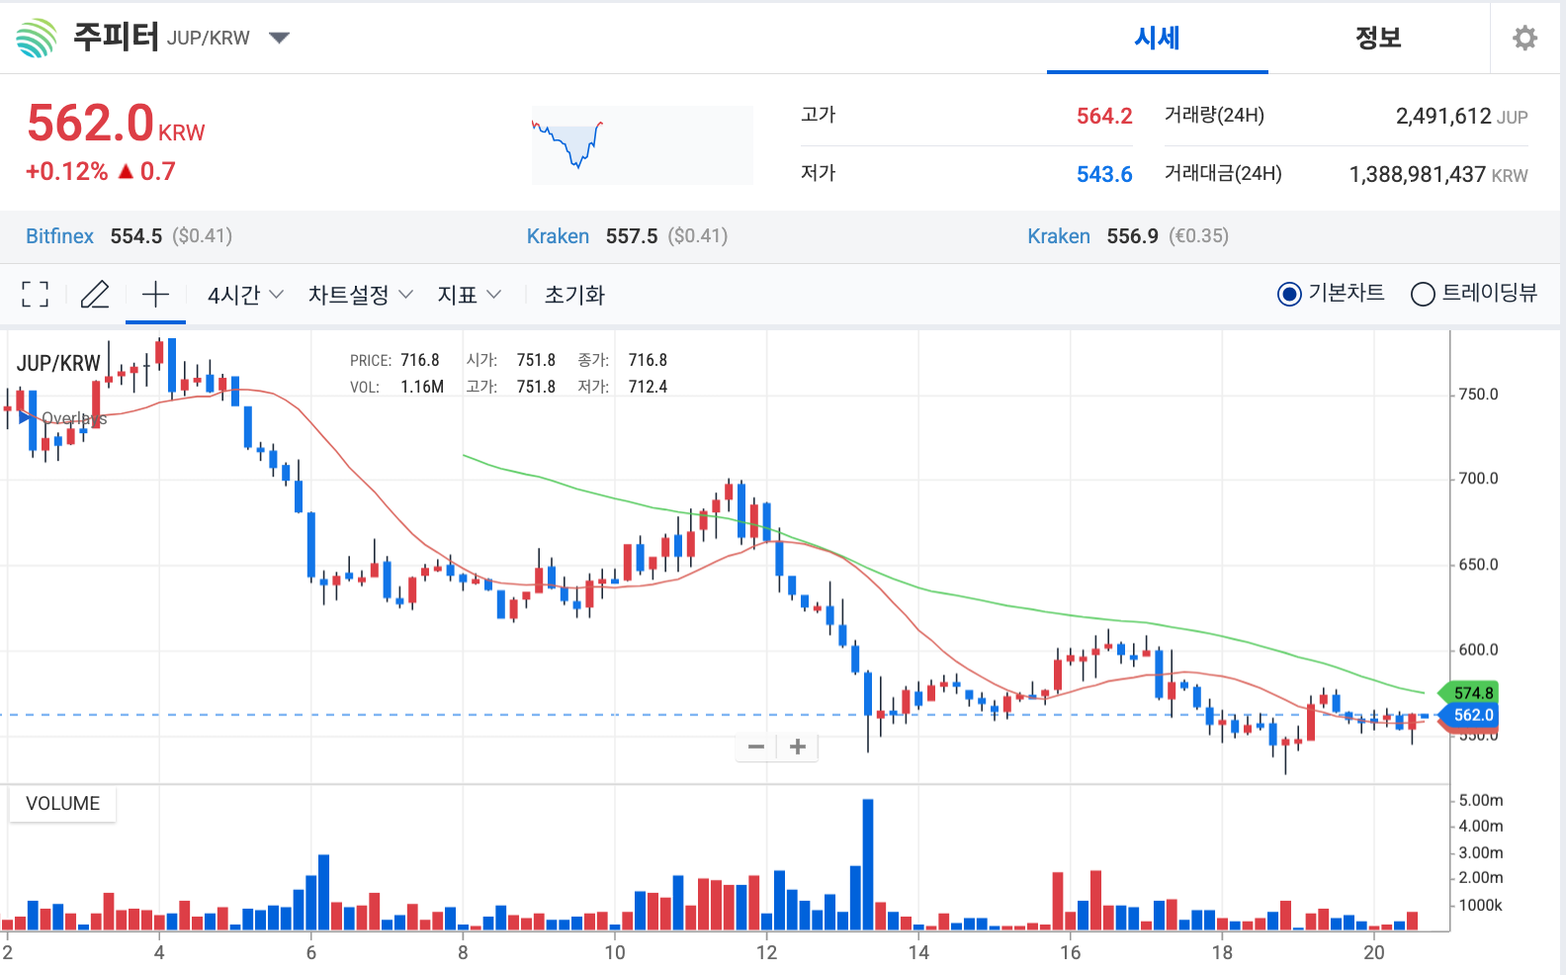Image resolution: width=1566 pixels, height=975 pixels.
Task: Click the tallest volume bar near 13
Action: [x=868, y=864]
